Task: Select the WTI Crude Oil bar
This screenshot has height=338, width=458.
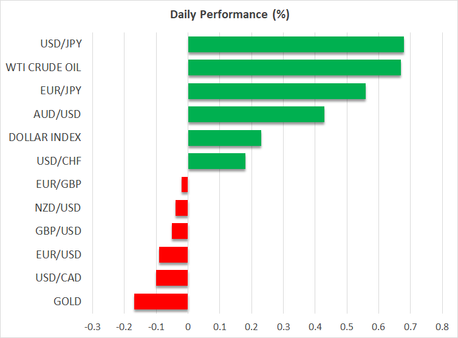Action: (x=294, y=67)
